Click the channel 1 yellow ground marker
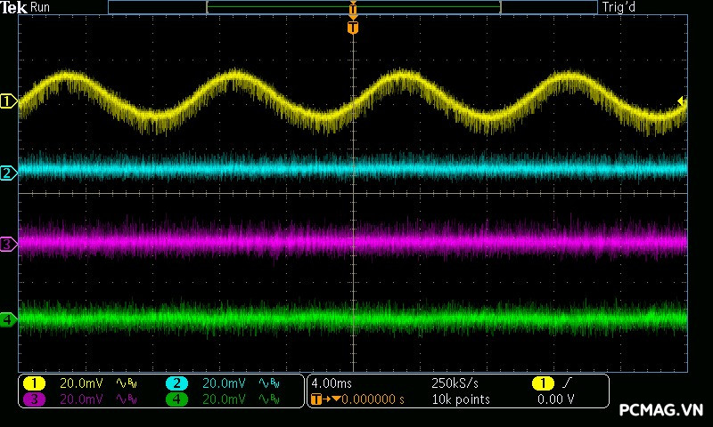The image size is (713, 427). click(x=8, y=102)
